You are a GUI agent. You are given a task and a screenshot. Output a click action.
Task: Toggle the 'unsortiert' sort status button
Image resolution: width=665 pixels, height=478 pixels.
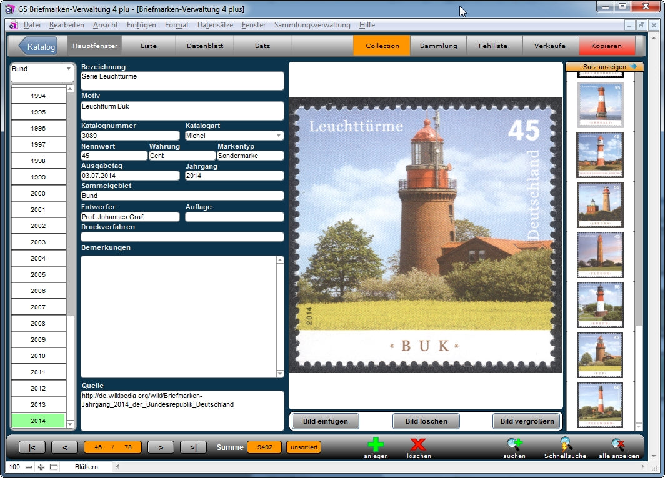[304, 447]
